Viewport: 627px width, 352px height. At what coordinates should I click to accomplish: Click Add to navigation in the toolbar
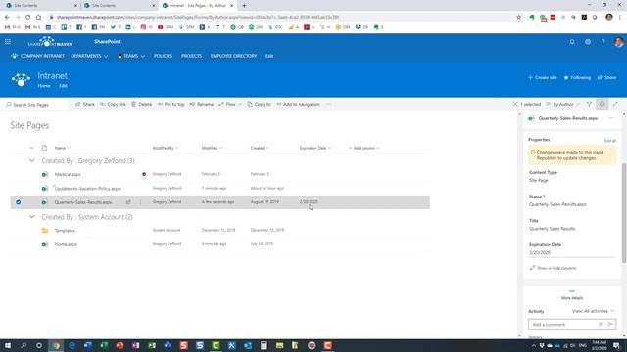(x=298, y=105)
